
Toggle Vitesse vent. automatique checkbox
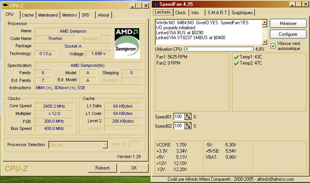click(x=273, y=46)
